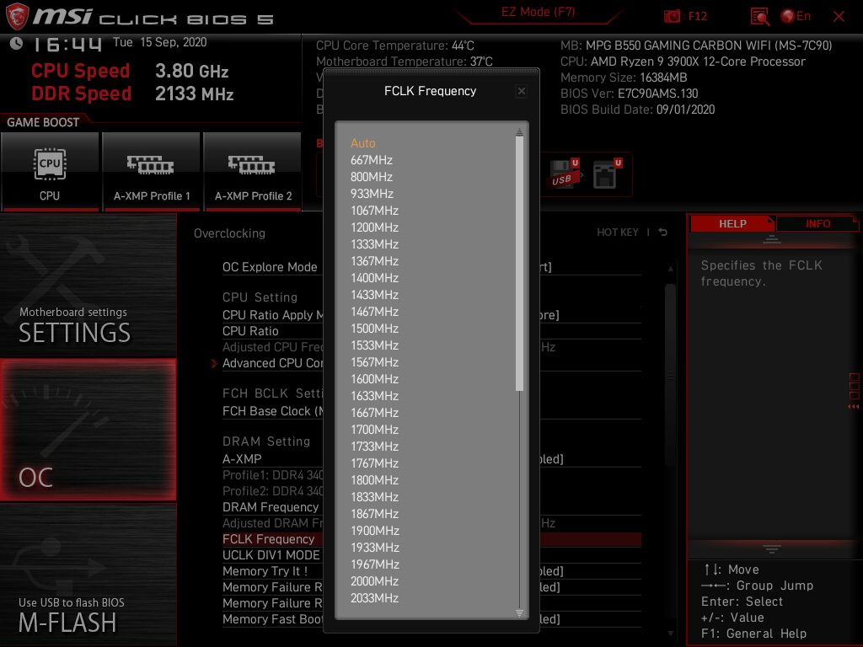The image size is (863, 647).
Task: Choose 800MHz FCLK frequency
Action: (372, 177)
